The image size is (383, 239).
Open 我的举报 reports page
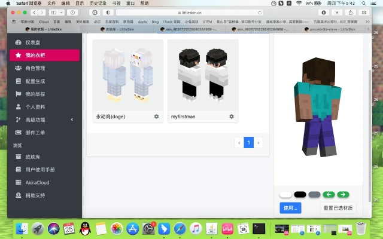tap(44, 94)
